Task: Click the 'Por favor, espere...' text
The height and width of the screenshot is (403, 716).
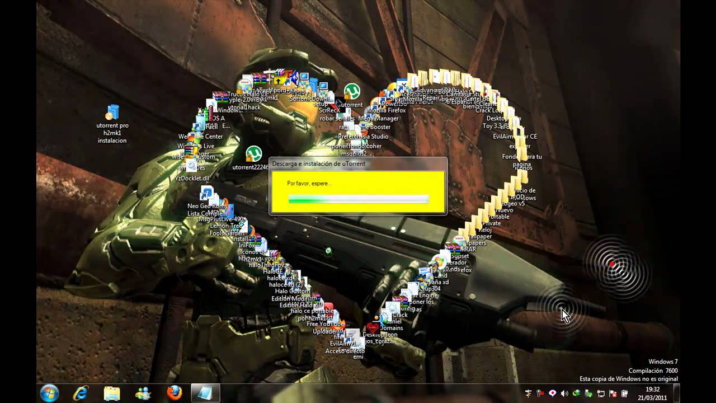Action: coord(309,184)
